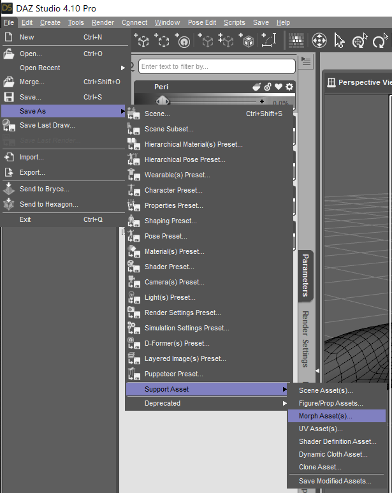Select Clone Asset... entry

337,467
